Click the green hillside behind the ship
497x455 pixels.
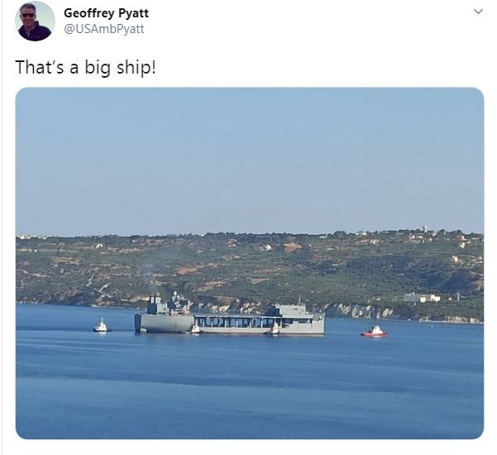[250, 266]
